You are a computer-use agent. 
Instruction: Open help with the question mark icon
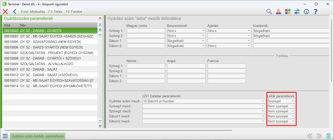(316, 12)
